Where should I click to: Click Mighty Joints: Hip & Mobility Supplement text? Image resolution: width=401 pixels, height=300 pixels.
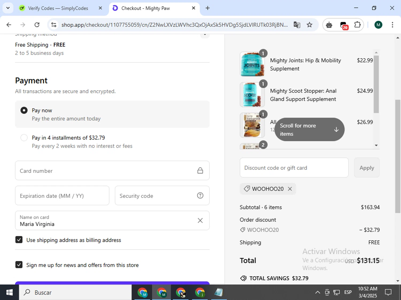click(x=305, y=64)
